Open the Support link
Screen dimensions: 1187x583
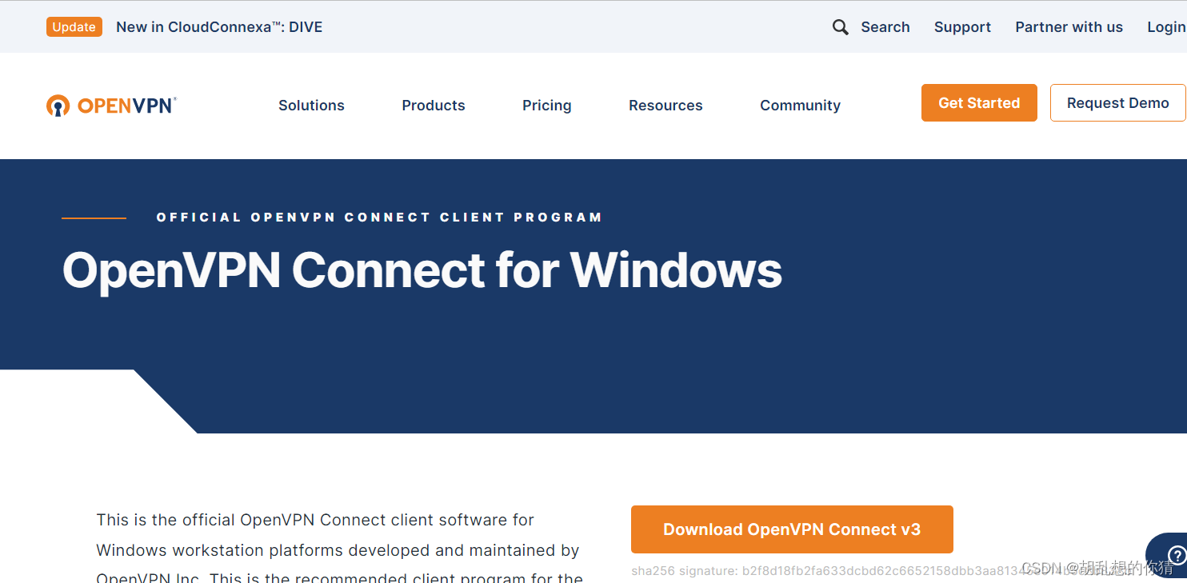962,27
